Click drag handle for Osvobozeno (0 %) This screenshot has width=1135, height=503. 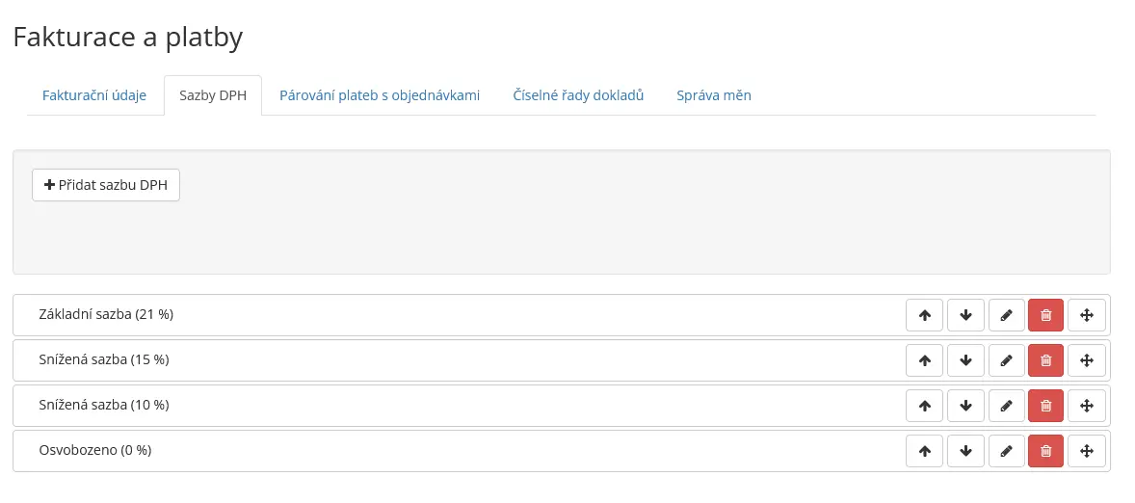[1087, 451]
